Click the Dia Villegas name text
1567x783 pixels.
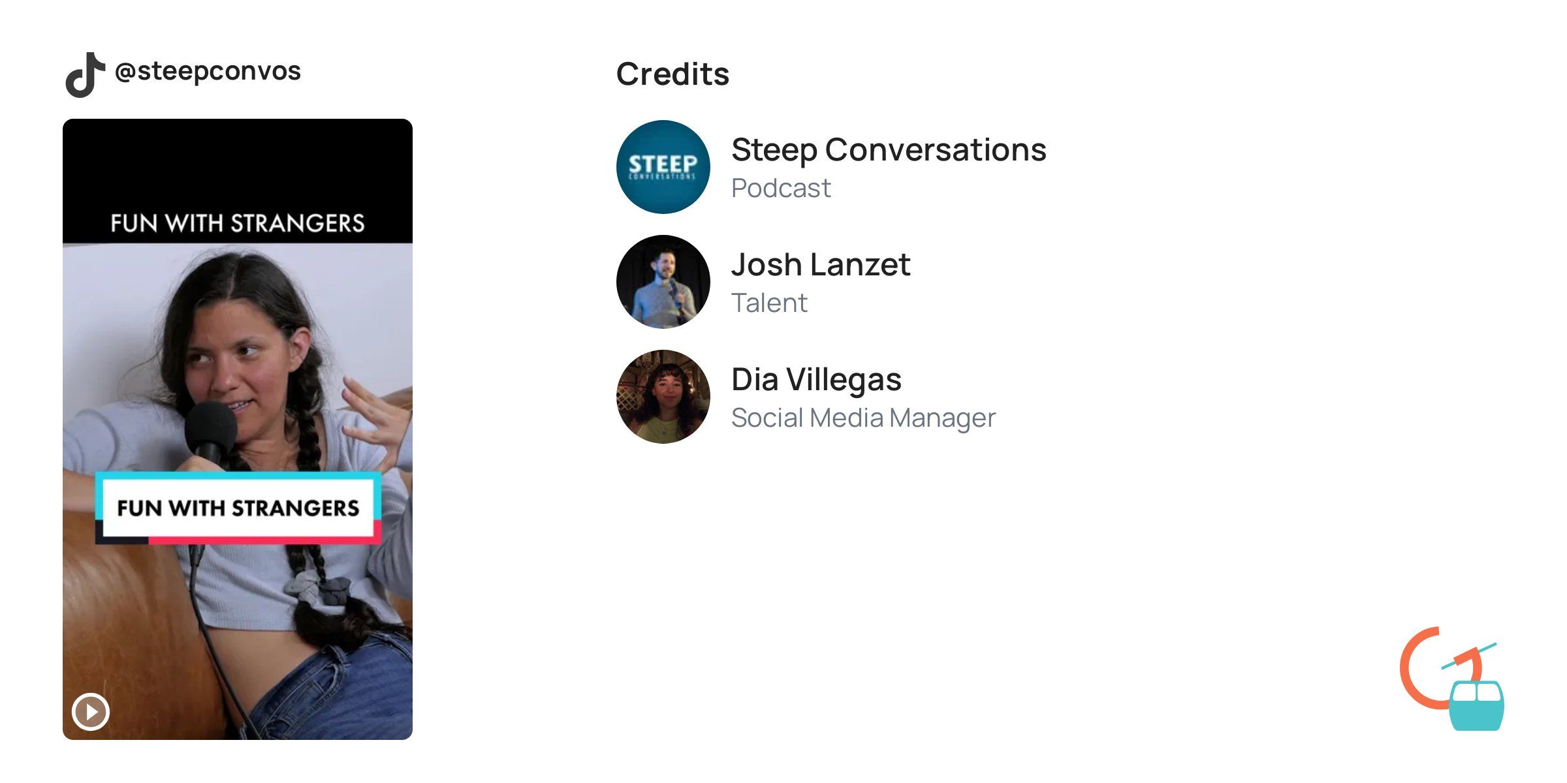(x=816, y=379)
